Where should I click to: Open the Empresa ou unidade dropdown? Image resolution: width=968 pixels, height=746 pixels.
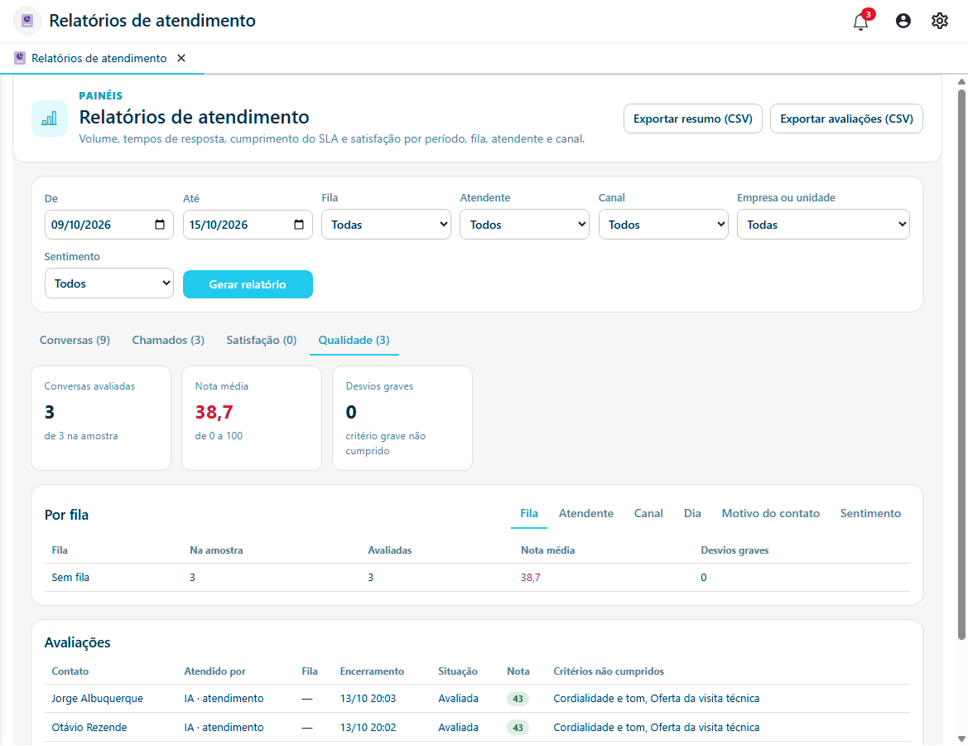point(823,225)
